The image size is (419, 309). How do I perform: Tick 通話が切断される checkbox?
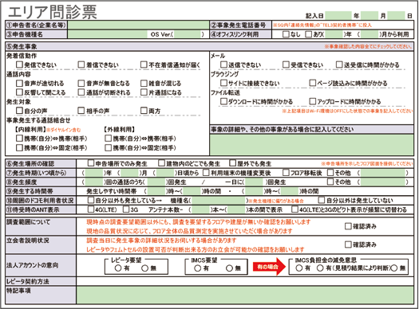(x=81, y=92)
